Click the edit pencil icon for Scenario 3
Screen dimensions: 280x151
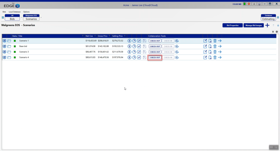pyautogui.click(x=205, y=52)
